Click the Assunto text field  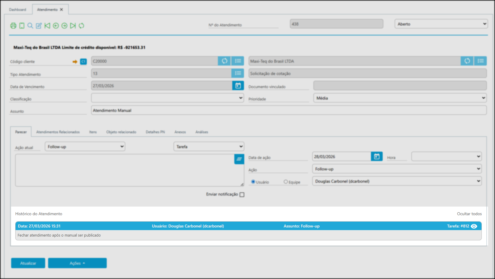click(x=289, y=110)
